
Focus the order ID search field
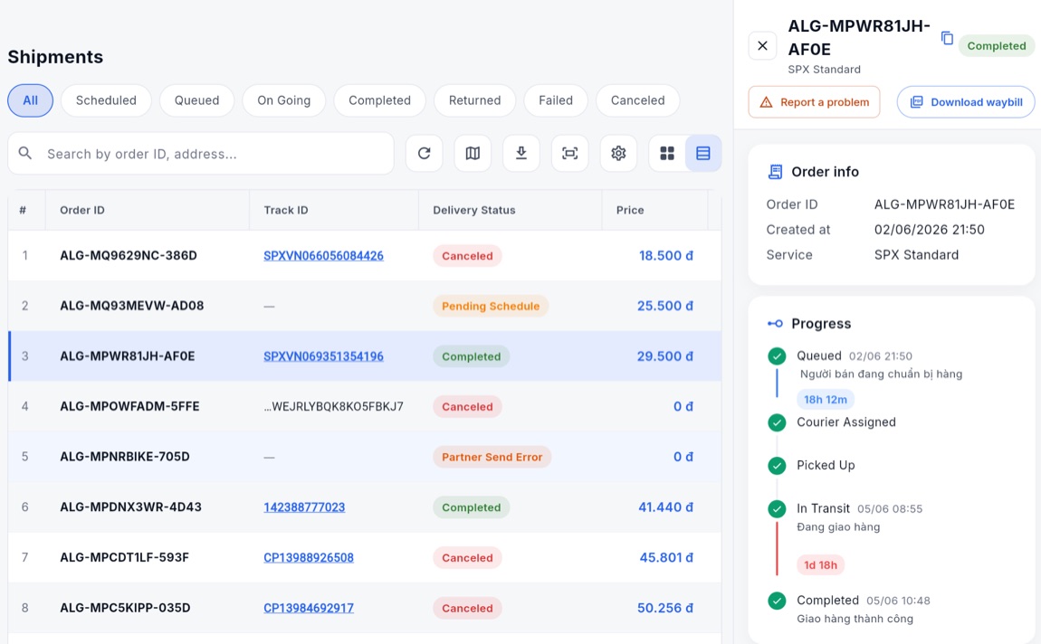point(201,153)
